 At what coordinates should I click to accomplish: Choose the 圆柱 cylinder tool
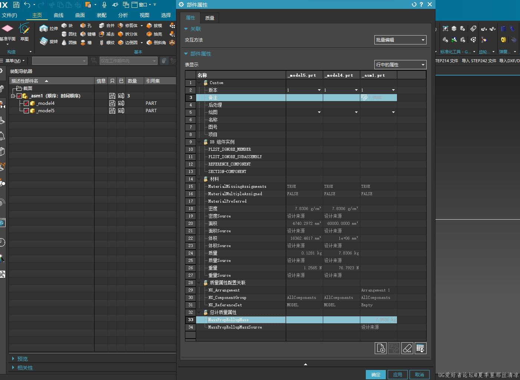coord(69,34)
